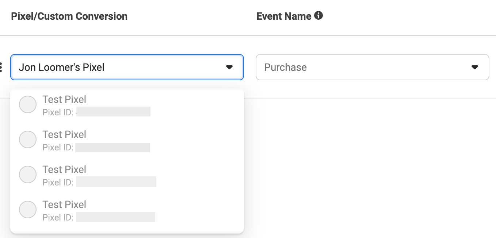Click the Event Name column header text

[284, 16]
